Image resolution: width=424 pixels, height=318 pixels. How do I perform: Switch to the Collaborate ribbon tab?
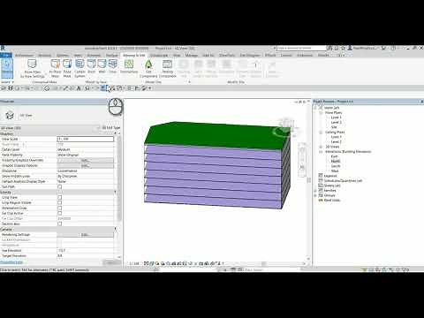pos(159,55)
